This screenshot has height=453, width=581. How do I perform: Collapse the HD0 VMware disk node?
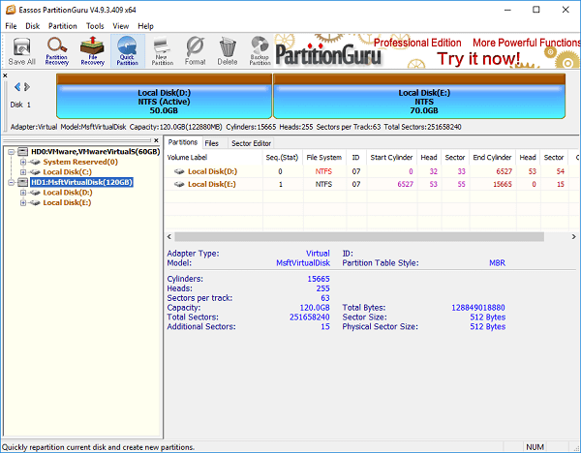tap(11, 152)
